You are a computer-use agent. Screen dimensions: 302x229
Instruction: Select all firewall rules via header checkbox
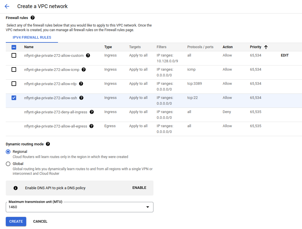tap(14, 47)
